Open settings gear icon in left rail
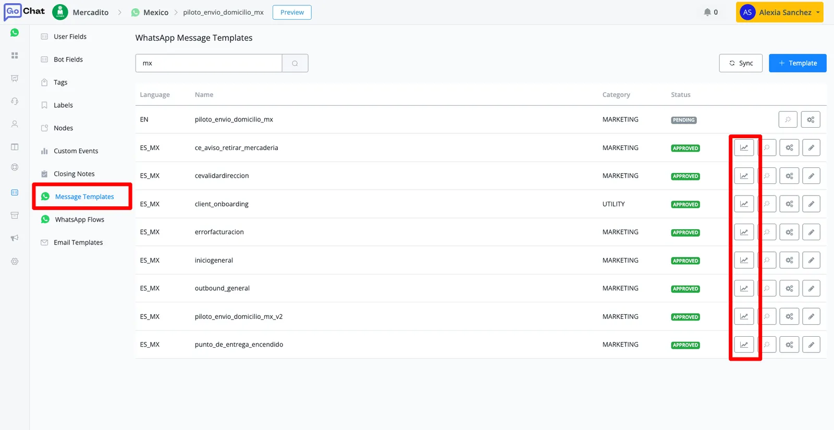 coord(15,261)
